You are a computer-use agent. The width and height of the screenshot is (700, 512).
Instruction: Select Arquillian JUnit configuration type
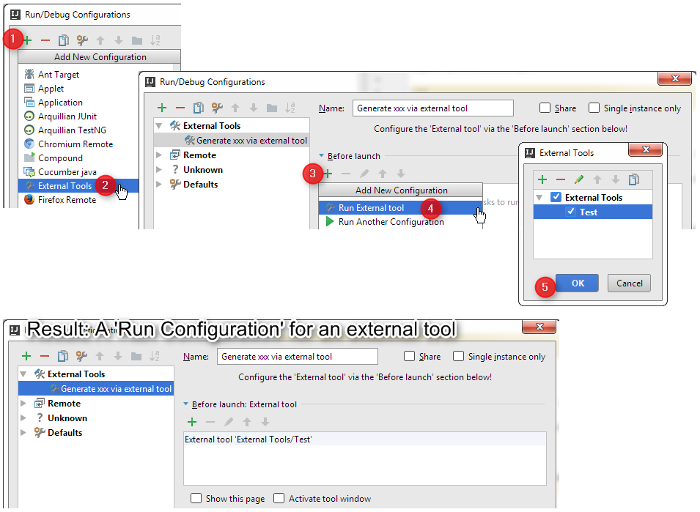point(78,116)
